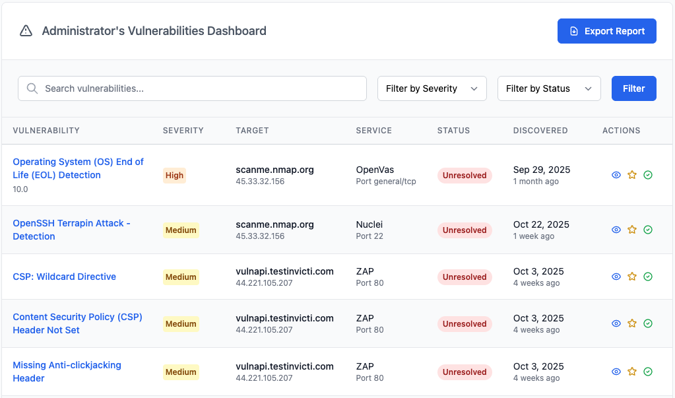Click the Export Report button
Image resolution: width=675 pixels, height=398 pixels.
[606, 30]
